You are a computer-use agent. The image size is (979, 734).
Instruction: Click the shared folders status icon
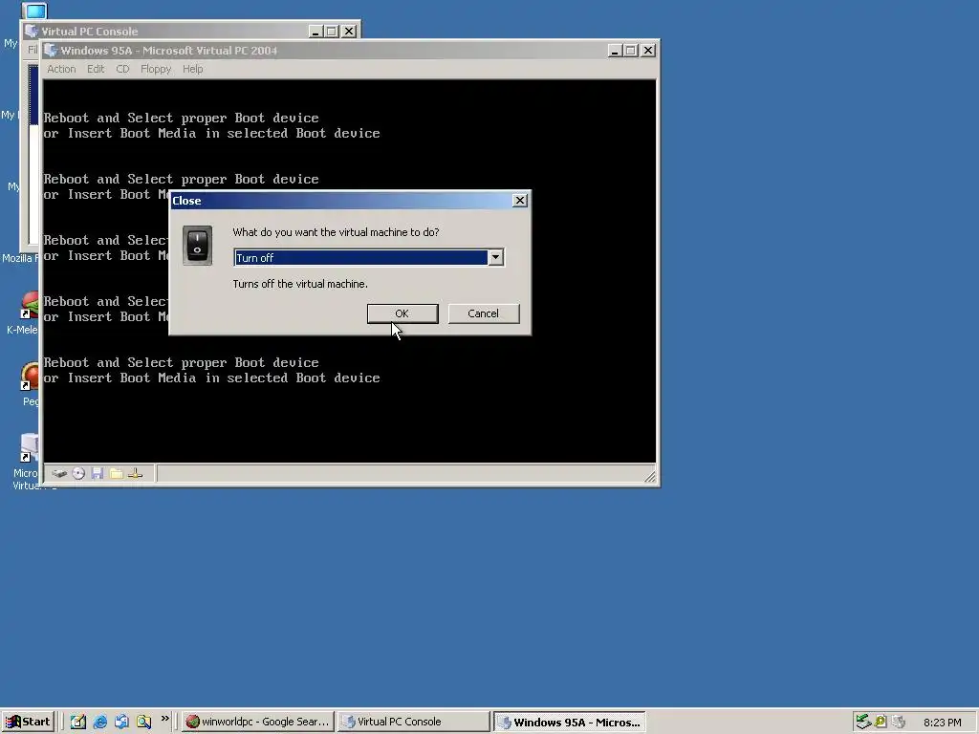(116, 474)
